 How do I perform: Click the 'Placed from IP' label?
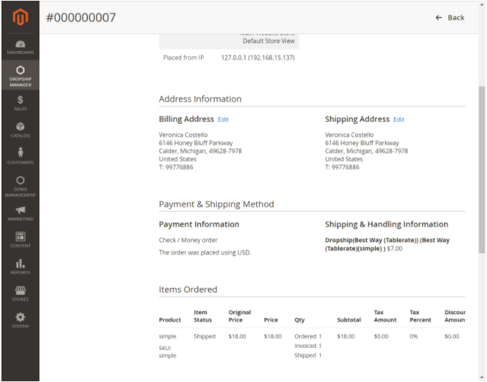click(x=183, y=57)
